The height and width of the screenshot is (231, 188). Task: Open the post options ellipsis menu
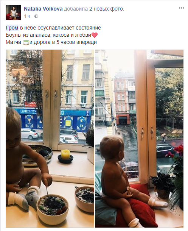(182, 8)
